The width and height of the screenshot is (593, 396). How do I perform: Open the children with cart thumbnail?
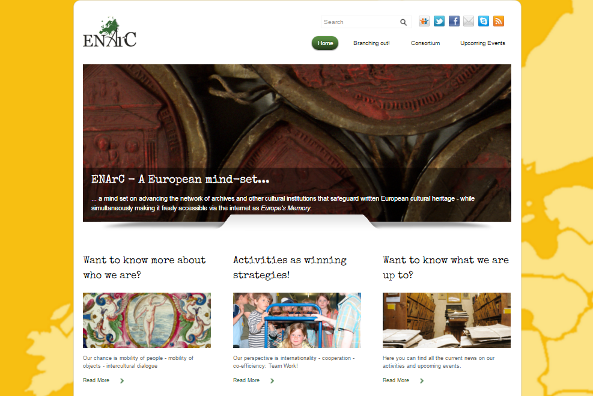(x=297, y=320)
